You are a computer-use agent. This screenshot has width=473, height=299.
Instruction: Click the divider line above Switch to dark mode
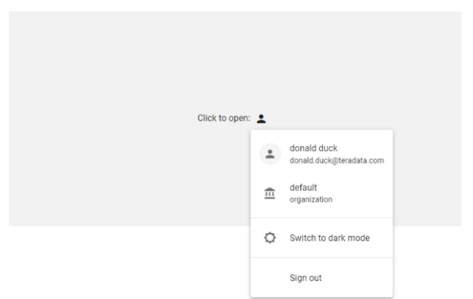tap(321, 217)
